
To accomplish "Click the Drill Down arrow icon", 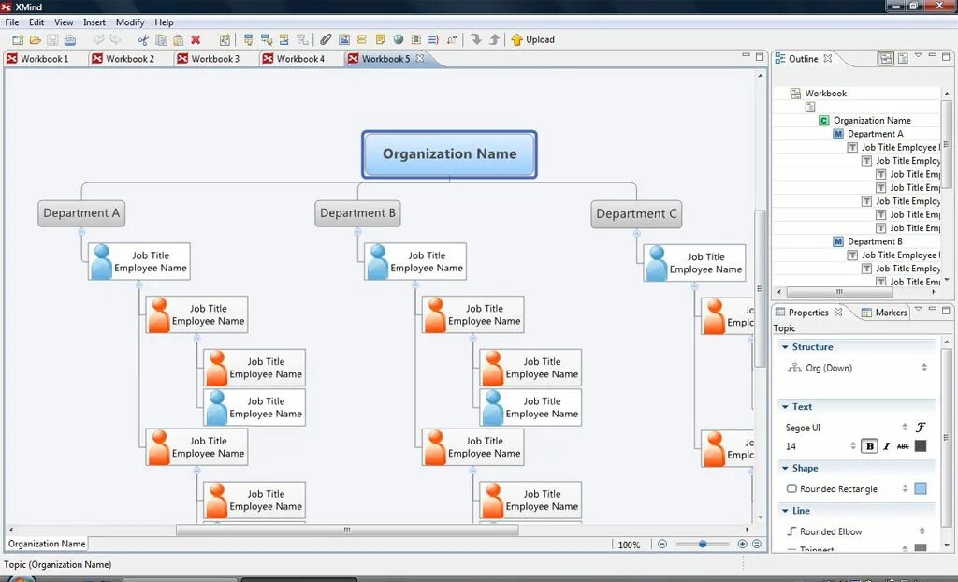I will 476,39.
